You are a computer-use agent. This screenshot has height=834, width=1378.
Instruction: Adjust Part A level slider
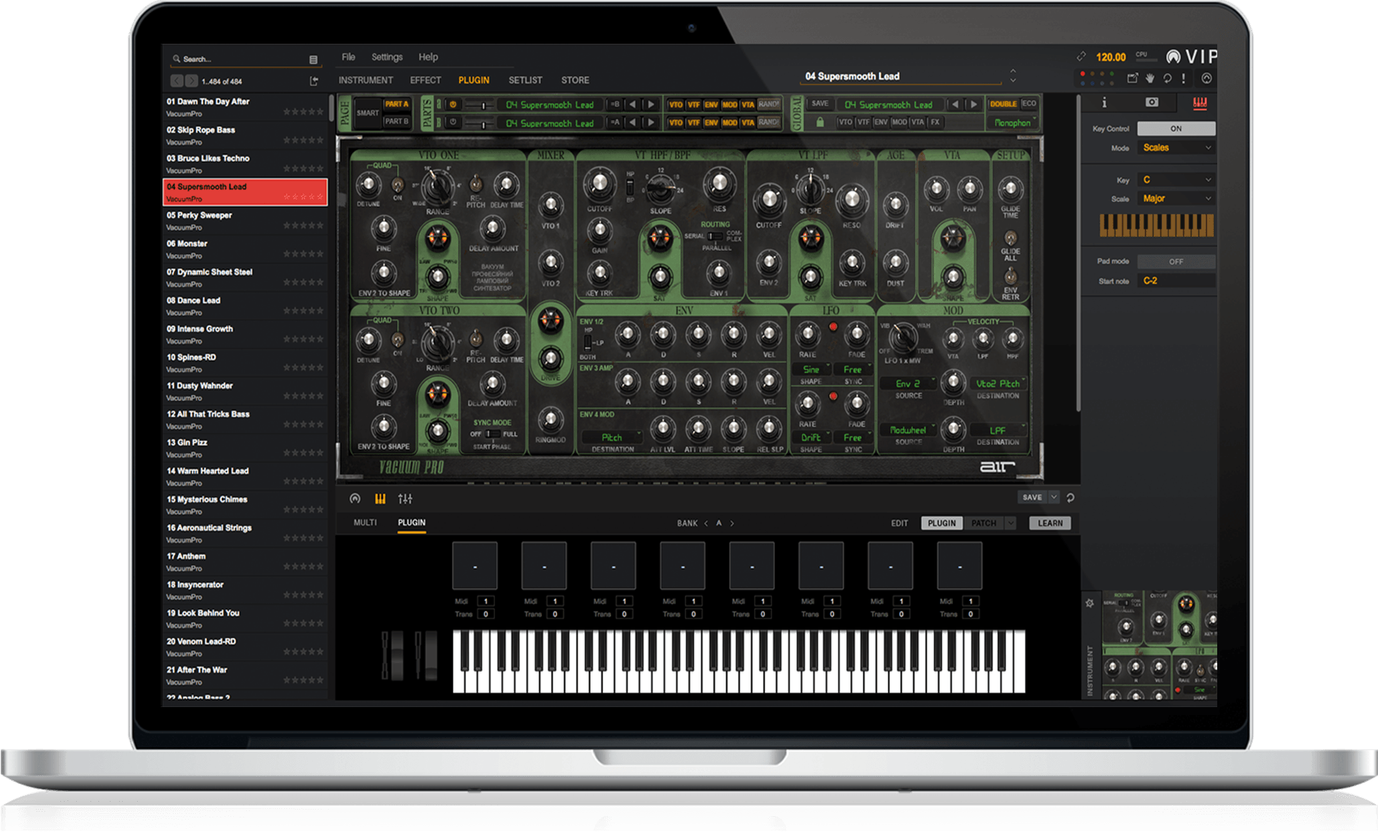click(479, 105)
